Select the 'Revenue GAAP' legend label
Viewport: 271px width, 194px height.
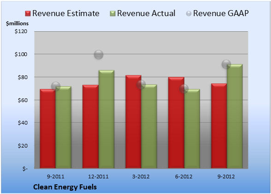[221, 13]
